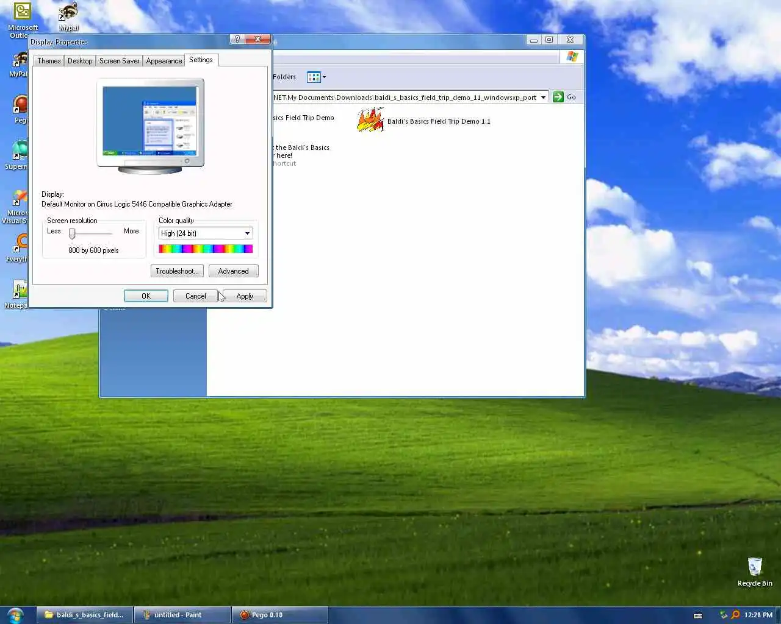Select the Everything desktop shortcut icon
Viewport: 781px width, 624px height.
coord(21,243)
